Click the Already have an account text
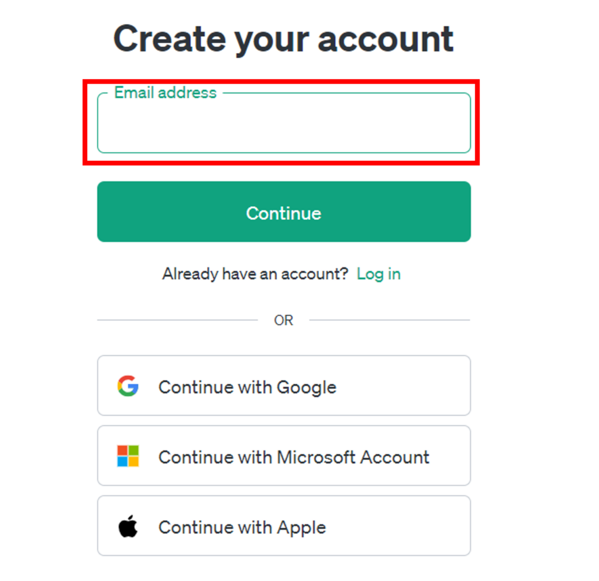Screen dimensions: 599x581 tap(255, 274)
